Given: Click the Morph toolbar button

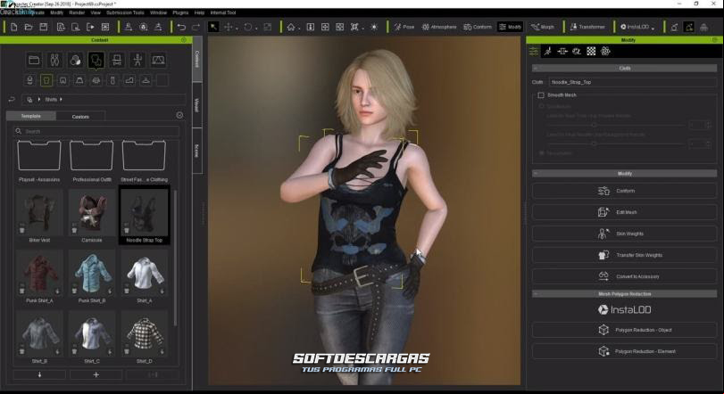Looking at the screenshot, I should tap(543, 28).
